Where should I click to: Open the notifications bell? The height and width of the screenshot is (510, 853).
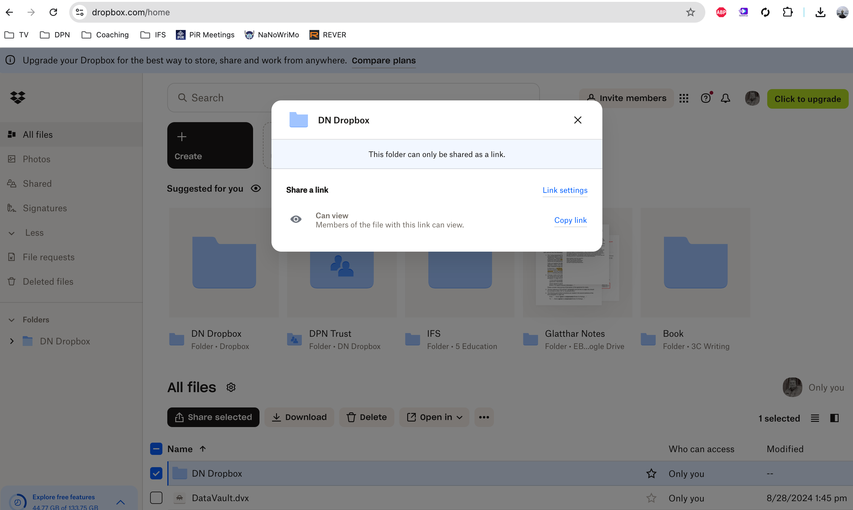(x=726, y=99)
